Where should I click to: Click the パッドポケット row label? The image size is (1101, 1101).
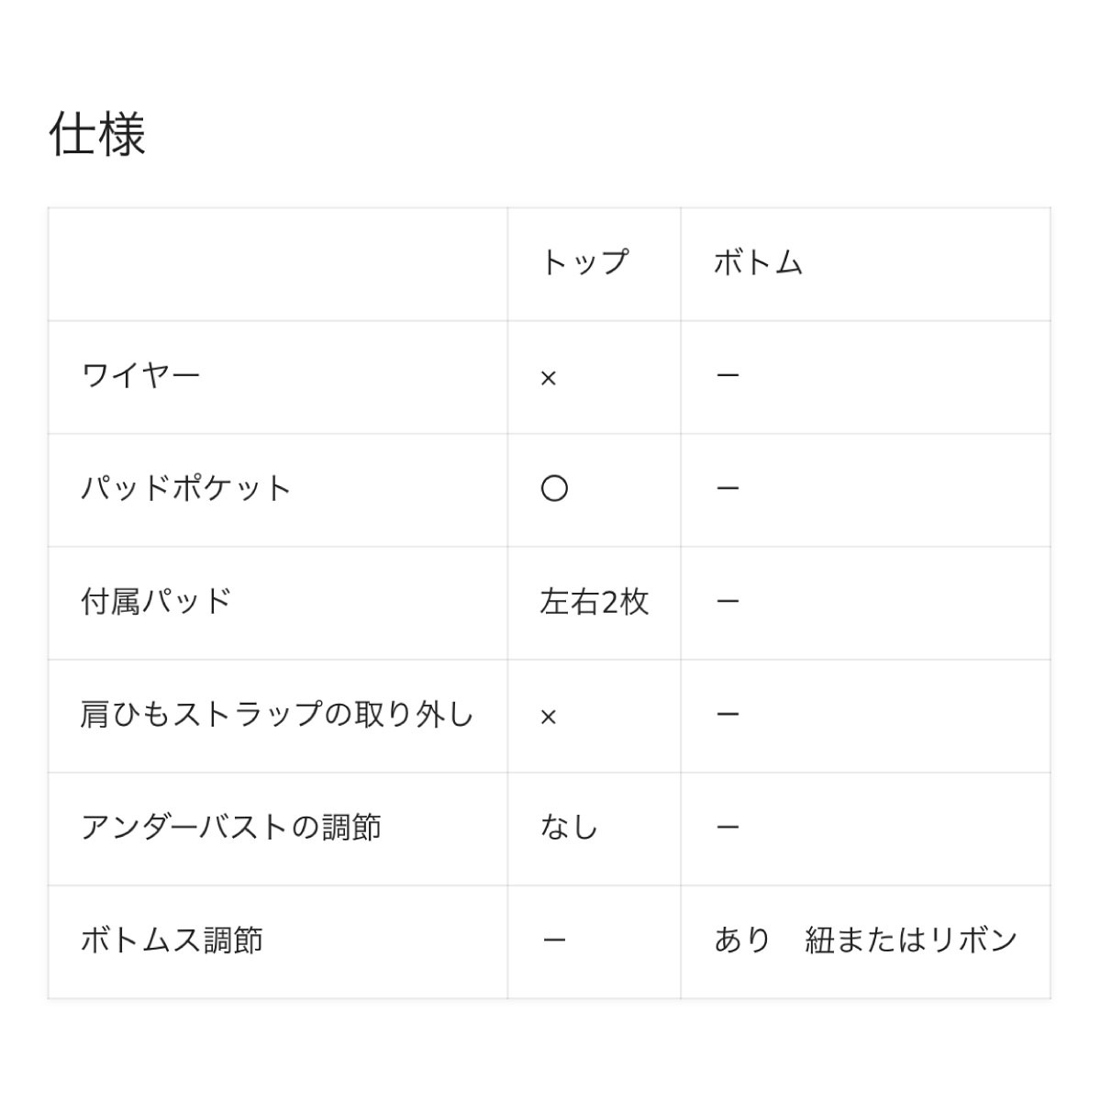pyautogui.click(x=186, y=489)
